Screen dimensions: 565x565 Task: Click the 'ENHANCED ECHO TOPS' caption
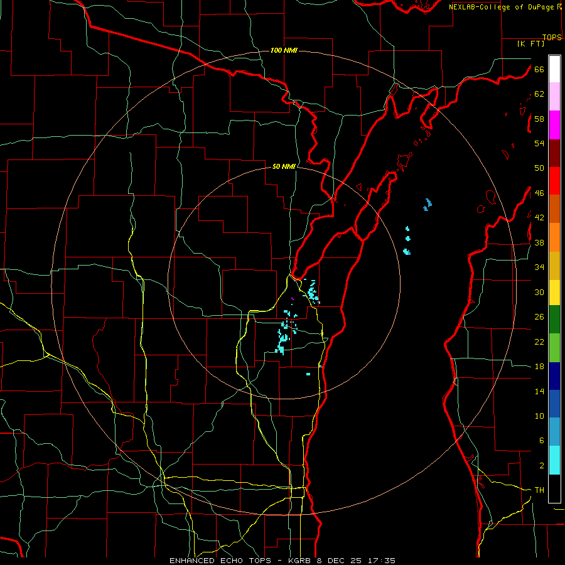220,561
